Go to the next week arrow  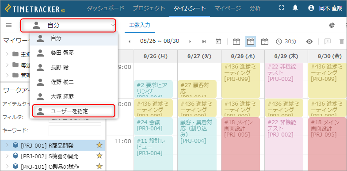point(190,42)
